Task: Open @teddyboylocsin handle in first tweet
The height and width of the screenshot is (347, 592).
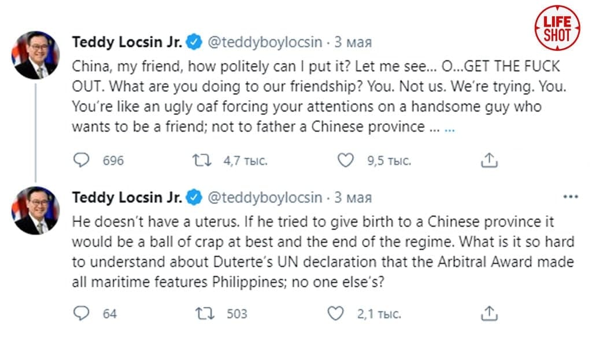Action: [x=264, y=42]
